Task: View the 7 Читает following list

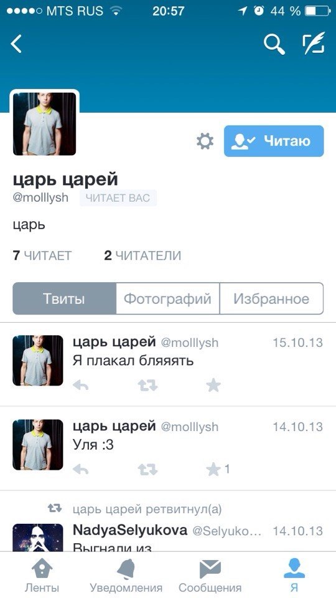Action: (42, 255)
